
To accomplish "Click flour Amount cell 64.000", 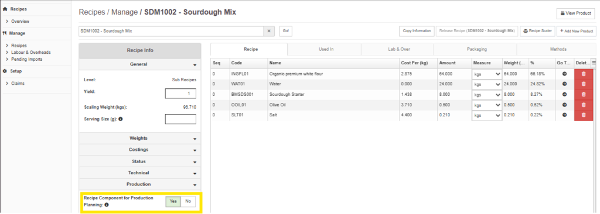I will point(454,74).
